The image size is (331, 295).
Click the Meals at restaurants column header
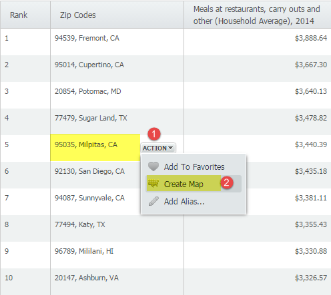[258, 15]
